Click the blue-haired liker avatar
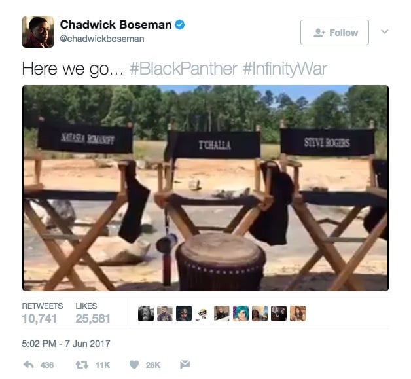Viewport: 411px width, 379px height. (241, 314)
